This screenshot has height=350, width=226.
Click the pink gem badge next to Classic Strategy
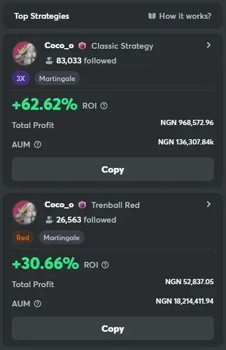(82, 46)
